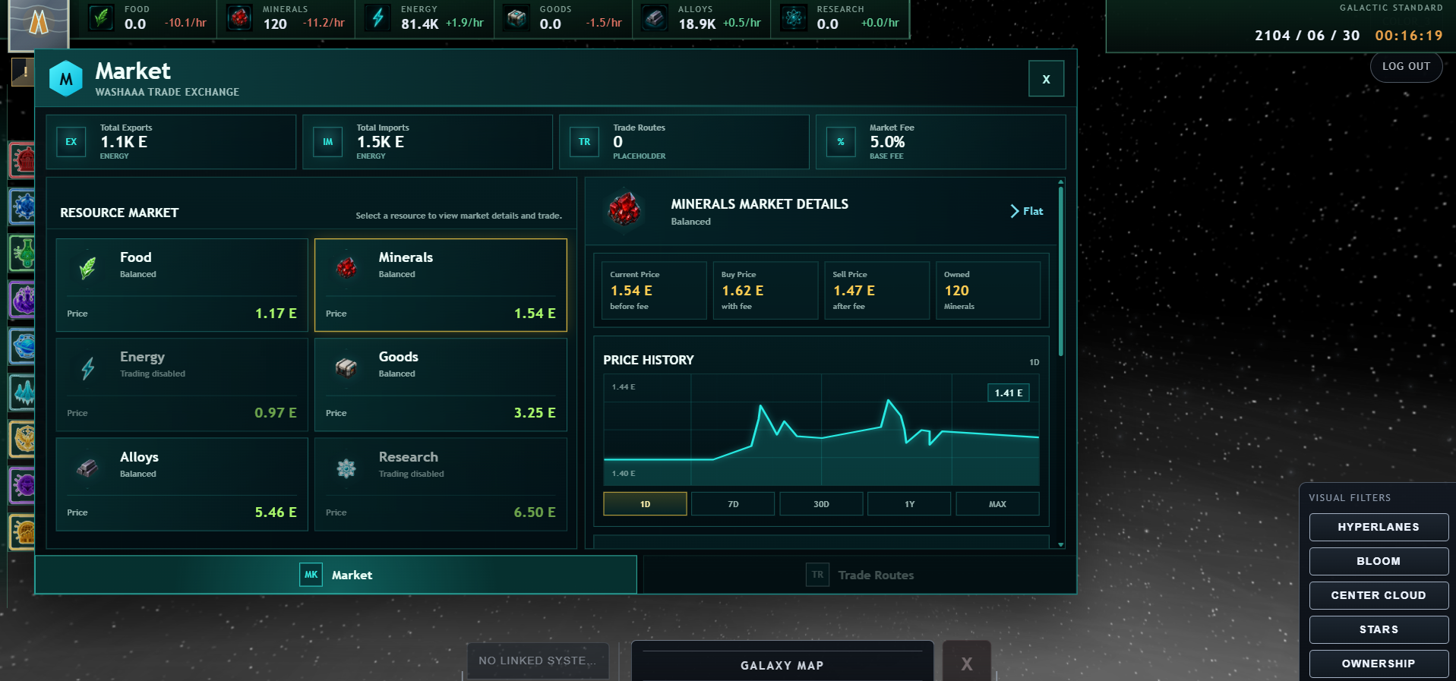Click the Research atom icon in top bar
This screenshot has height=681, width=1456.
(x=794, y=17)
